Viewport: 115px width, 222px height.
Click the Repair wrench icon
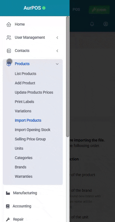tap(8, 219)
